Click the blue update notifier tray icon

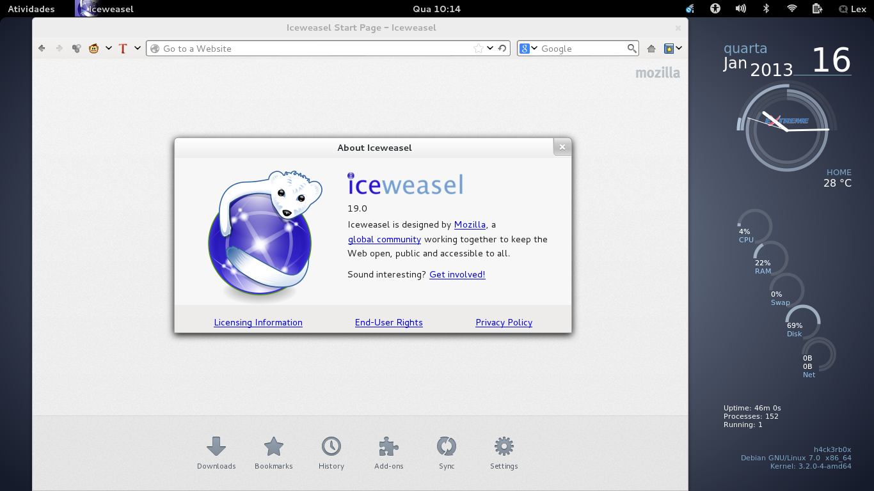point(690,9)
